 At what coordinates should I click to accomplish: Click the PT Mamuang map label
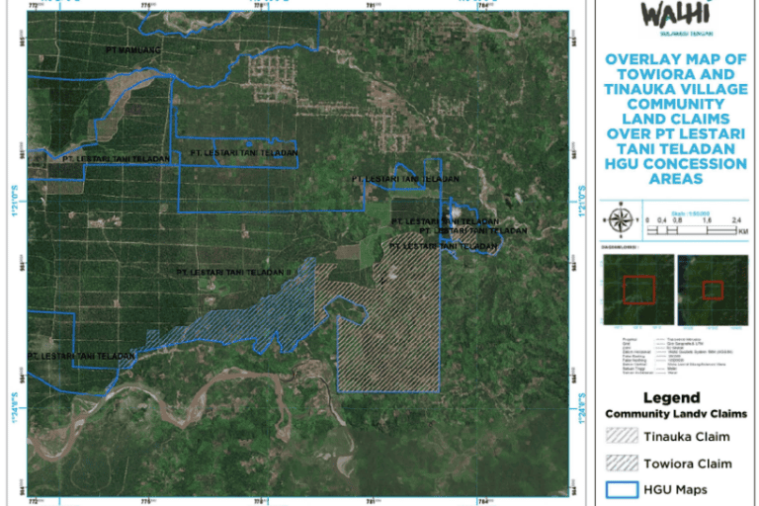pos(132,48)
